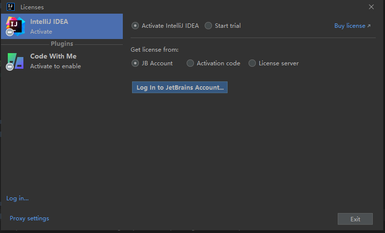Viewport: 385px width, 233px height.
Task: Click the Plugins section header
Action: click(x=62, y=44)
